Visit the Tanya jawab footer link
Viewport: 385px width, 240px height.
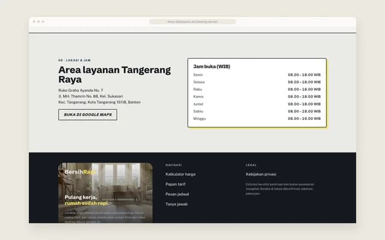click(176, 204)
